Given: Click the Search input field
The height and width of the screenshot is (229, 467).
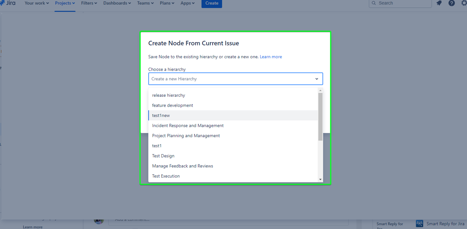Looking at the screenshot, I should [x=402, y=3].
